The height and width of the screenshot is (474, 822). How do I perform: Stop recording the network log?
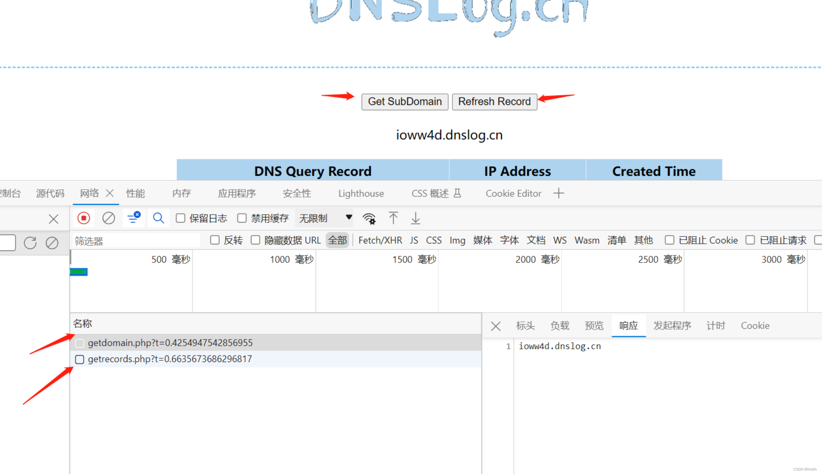[83, 218]
